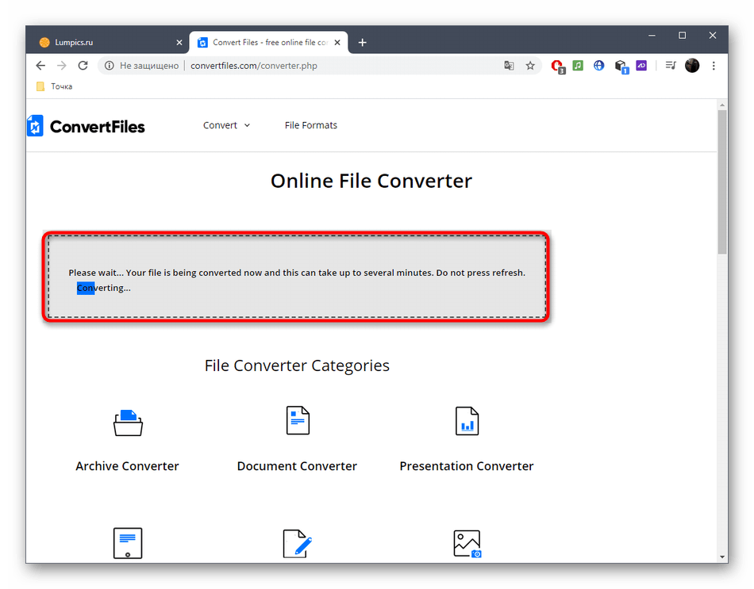
Task: Click the pencil document category icon
Action: 297,544
